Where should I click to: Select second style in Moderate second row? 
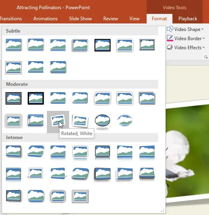[36, 120]
